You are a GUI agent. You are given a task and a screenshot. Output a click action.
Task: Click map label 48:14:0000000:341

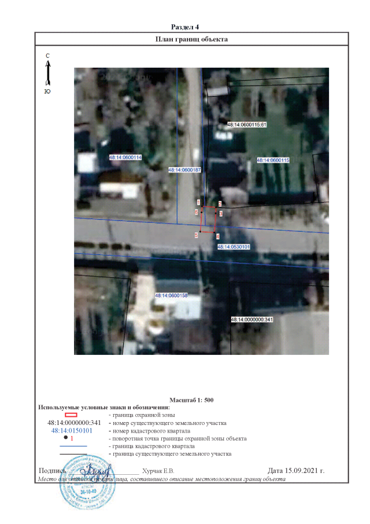coord(251,320)
